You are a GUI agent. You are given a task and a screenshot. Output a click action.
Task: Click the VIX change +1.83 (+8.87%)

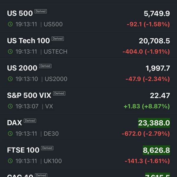point(147,106)
